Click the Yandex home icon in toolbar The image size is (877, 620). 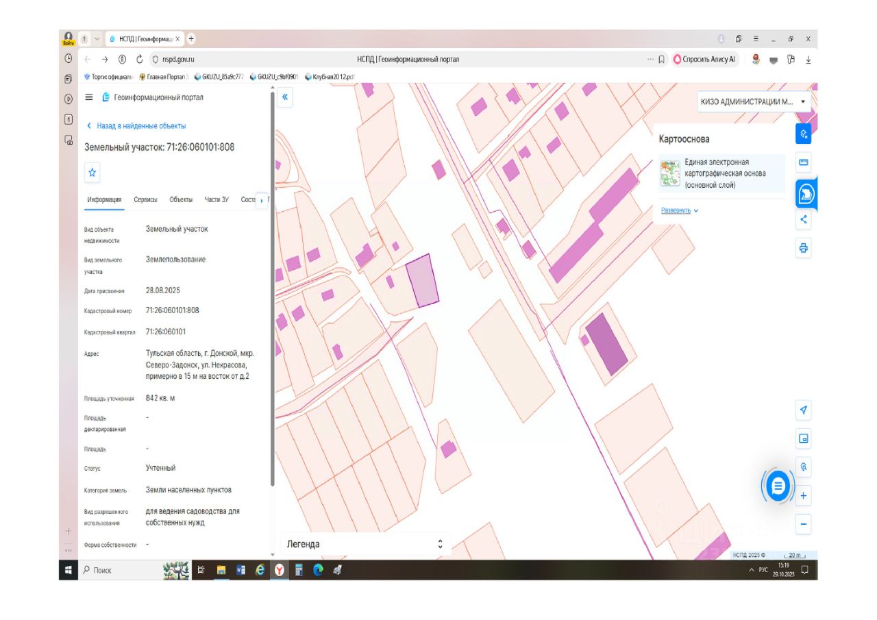click(x=122, y=60)
